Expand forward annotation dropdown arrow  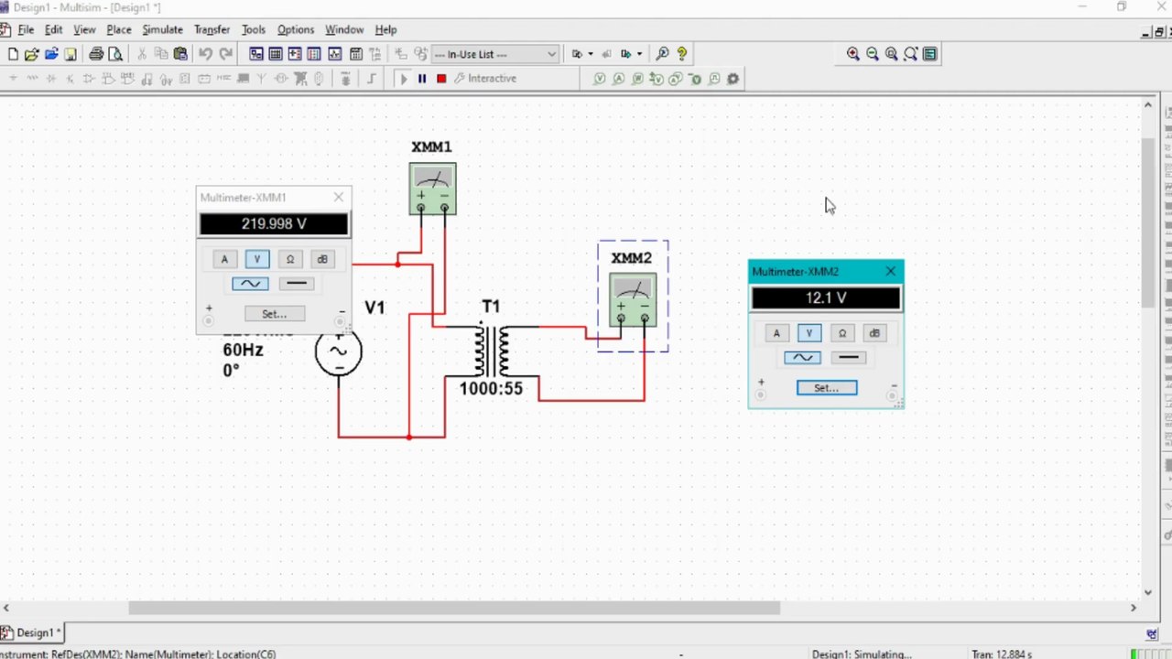coord(639,54)
